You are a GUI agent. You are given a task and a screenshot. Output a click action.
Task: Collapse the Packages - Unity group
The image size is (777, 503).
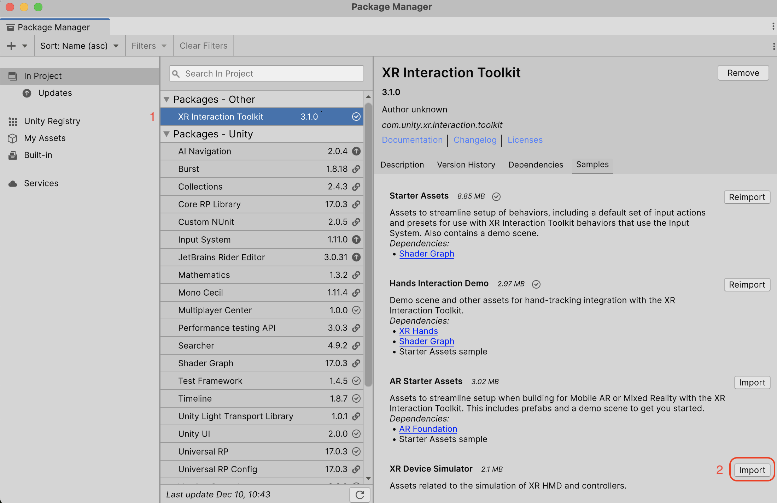point(167,134)
